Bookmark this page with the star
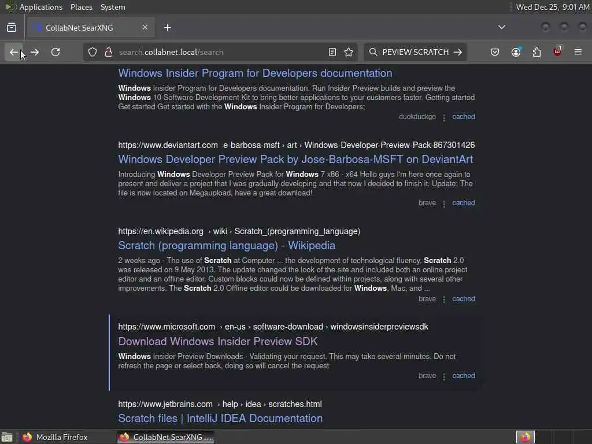The height and width of the screenshot is (444, 592). pyautogui.click(x=349, y=52)
